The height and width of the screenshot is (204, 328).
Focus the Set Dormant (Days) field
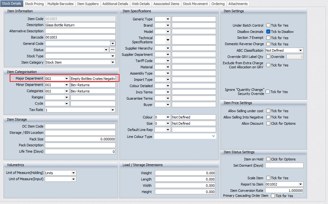[x=284, y=165]
